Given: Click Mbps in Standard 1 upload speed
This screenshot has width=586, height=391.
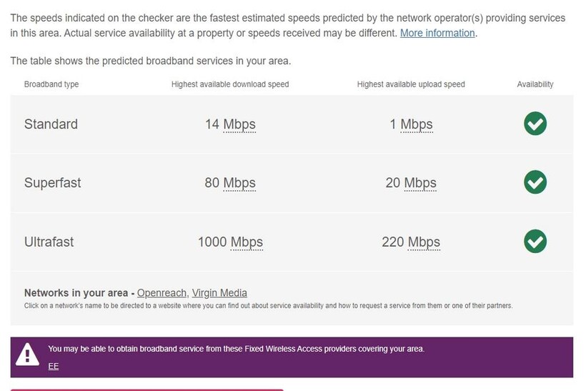Looking at the screenshot, I should (416, 124).
